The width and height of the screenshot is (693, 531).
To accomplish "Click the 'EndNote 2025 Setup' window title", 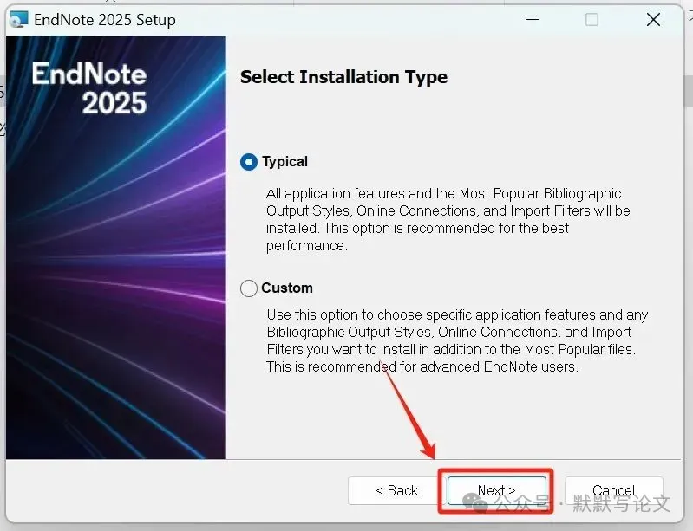I will 105,20.
